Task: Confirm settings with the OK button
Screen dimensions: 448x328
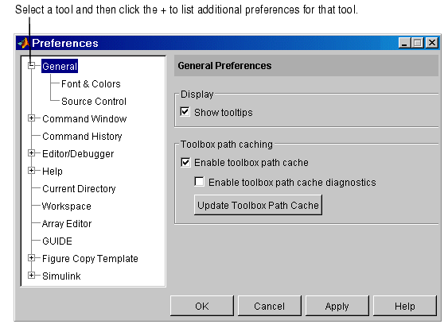Action: (x=202, y=306)
